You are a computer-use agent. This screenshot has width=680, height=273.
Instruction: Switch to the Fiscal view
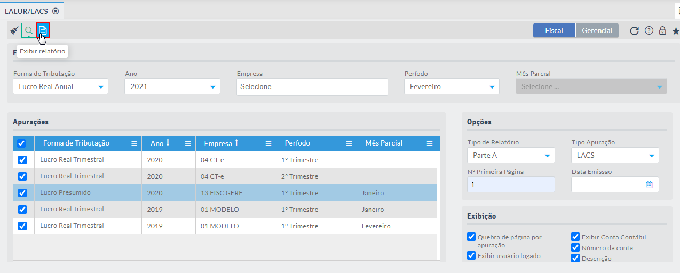click(x=554, y=30)
